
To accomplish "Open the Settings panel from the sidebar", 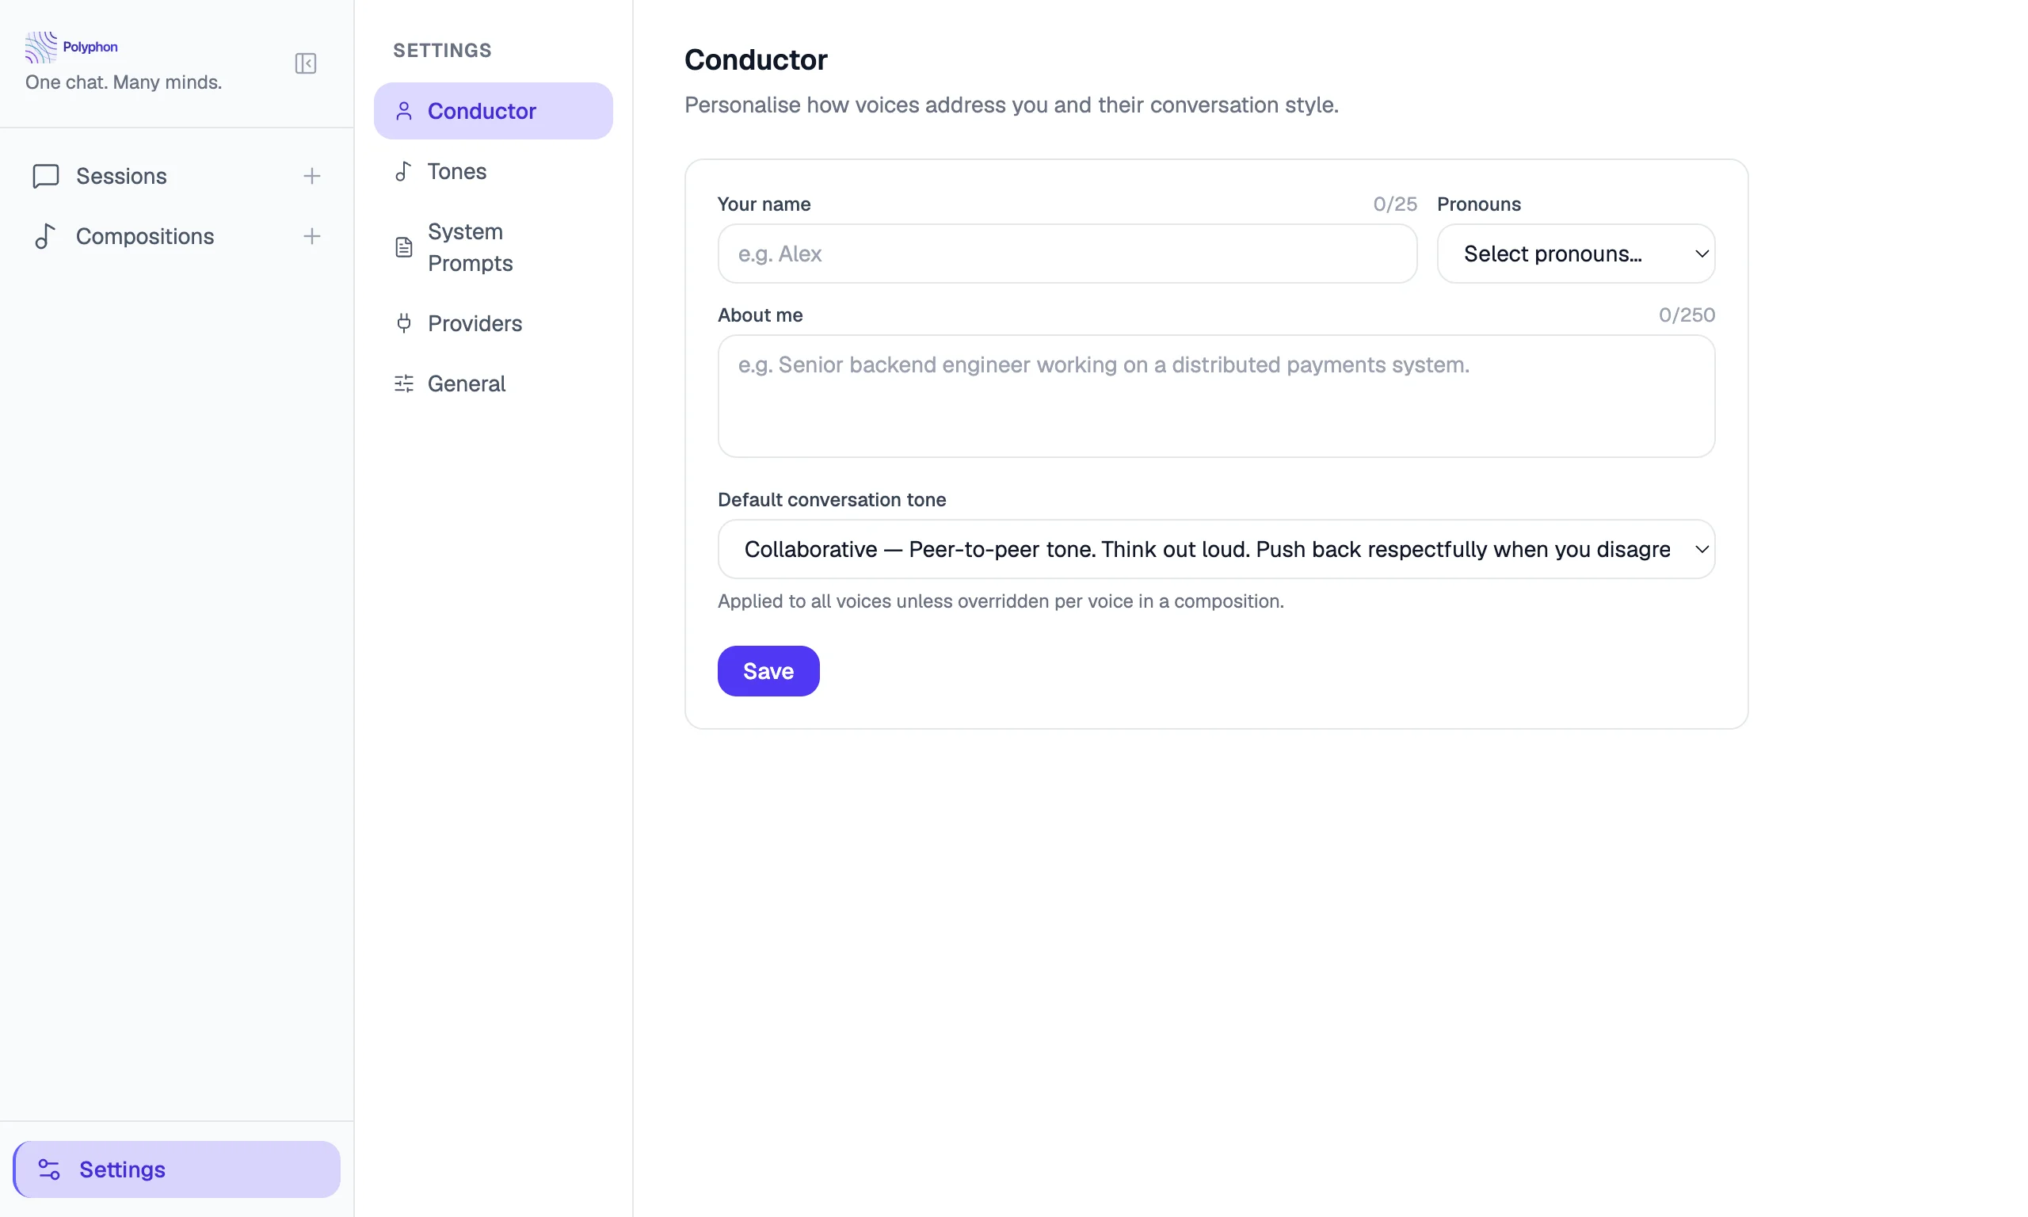I will coord(123,1169).
